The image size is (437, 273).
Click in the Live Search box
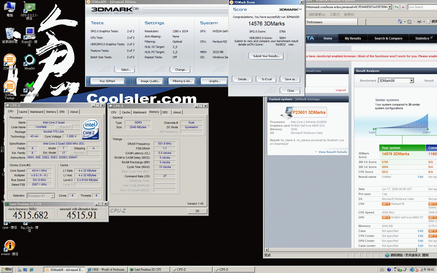click(x=422, y=7)
